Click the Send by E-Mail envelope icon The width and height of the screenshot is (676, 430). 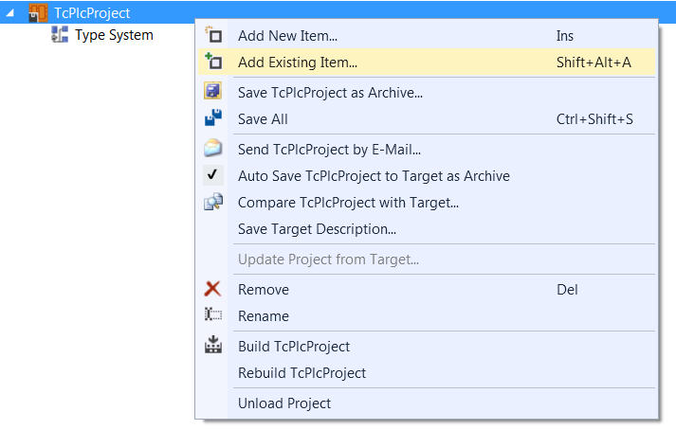click(x=213, y=148)
